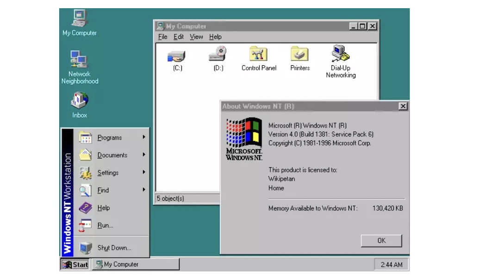
Task: Open the View menu in My Computer
Action: 196,37
